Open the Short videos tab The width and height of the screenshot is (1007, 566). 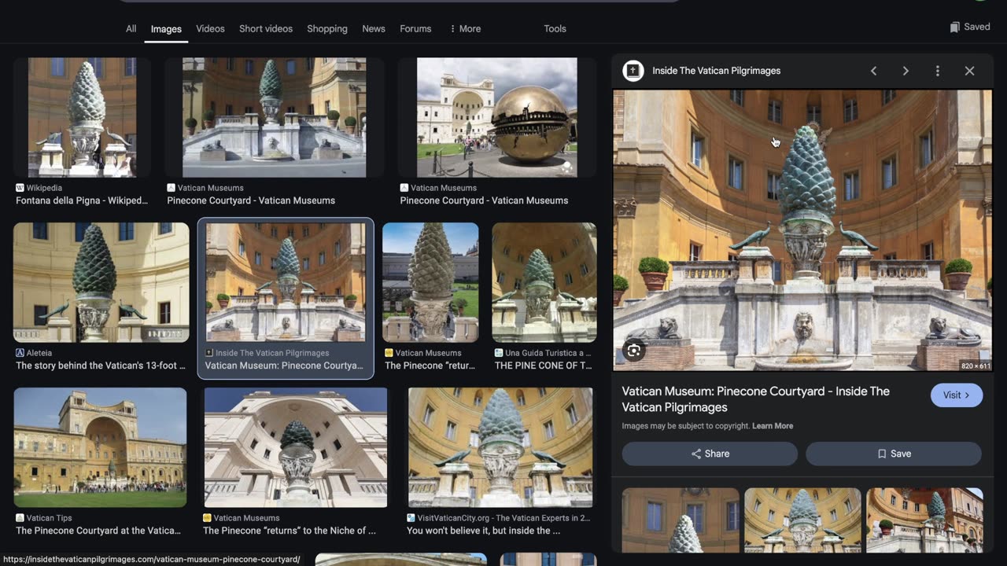[x=266, y=28]
